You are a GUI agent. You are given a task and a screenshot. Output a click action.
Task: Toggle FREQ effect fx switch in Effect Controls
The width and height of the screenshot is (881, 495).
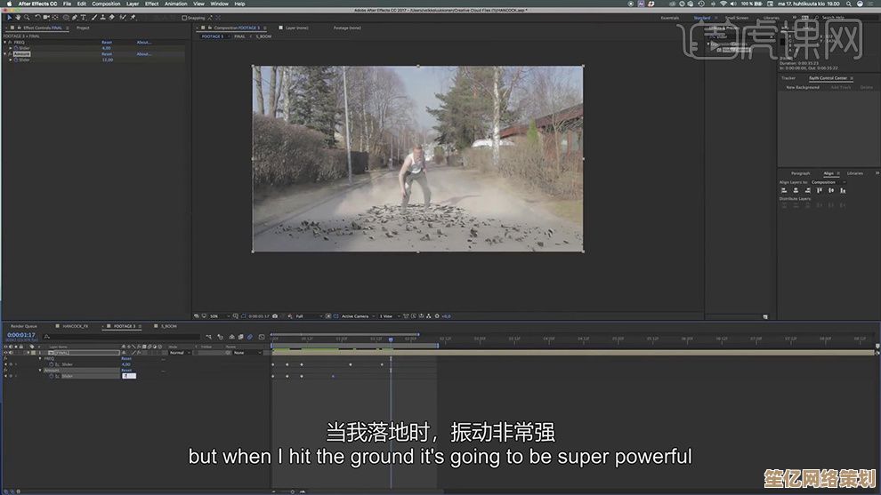pyautogui.click(x=10, y=43)
